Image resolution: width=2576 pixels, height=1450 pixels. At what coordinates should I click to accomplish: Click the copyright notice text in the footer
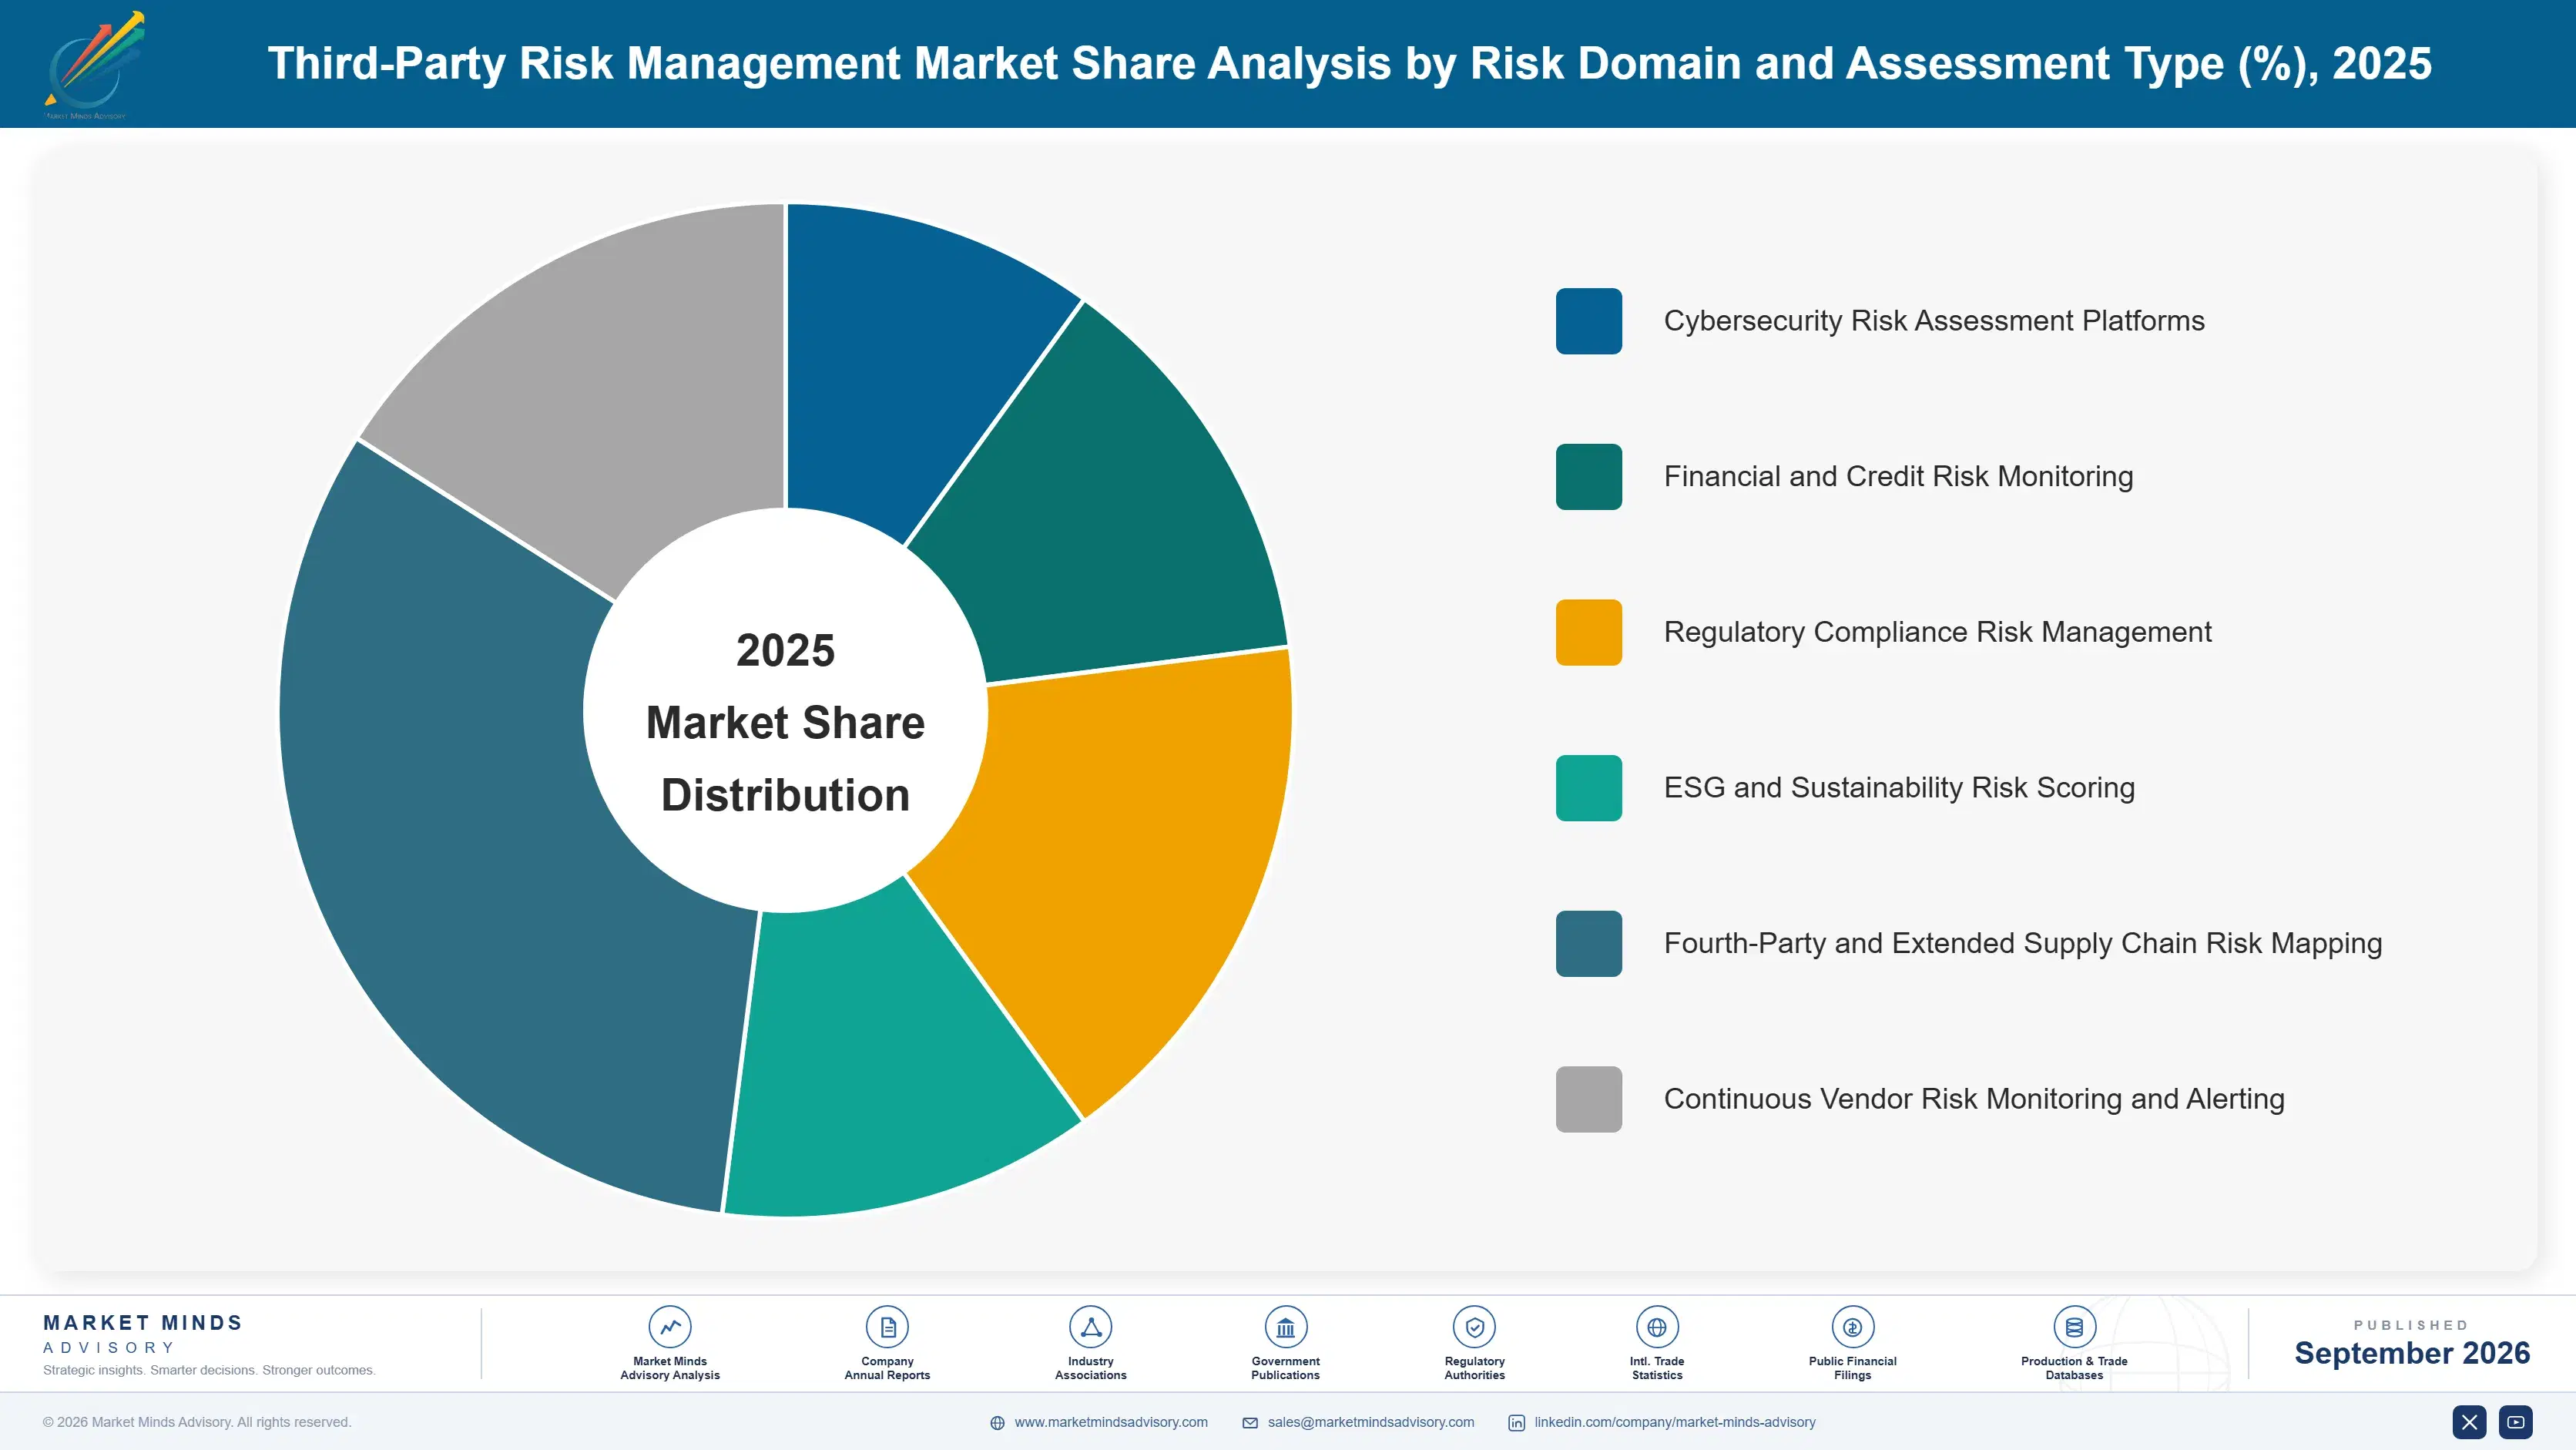(x=197, y=1422)
